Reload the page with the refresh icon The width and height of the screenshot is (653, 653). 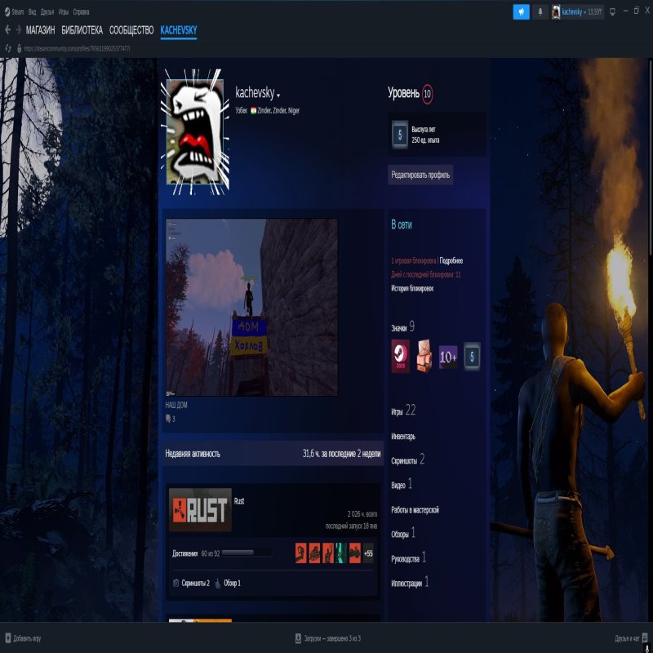(8, 48)
